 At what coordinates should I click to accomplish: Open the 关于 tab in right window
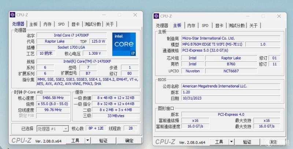pyautogui.click(x=253, y=26)
